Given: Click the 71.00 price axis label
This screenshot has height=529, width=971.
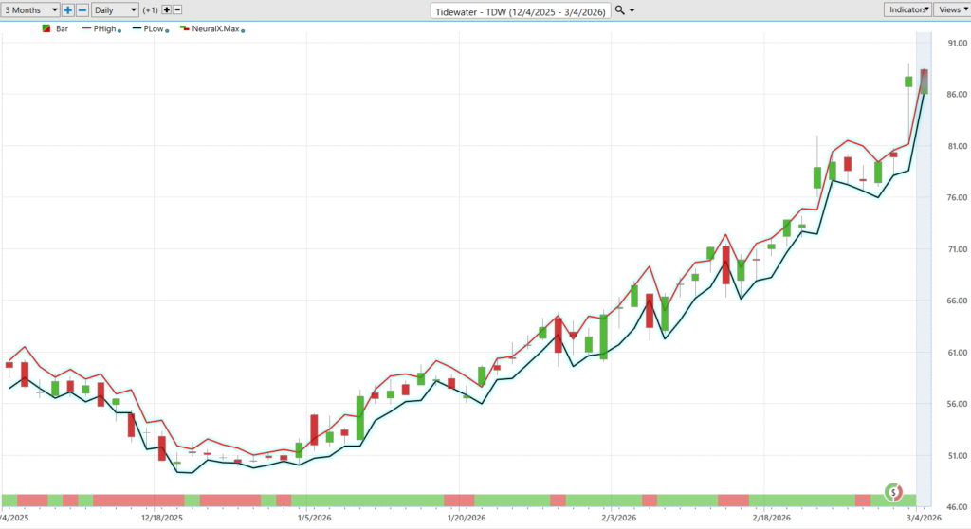Looking at the screenshot, I should pos(958,249).
